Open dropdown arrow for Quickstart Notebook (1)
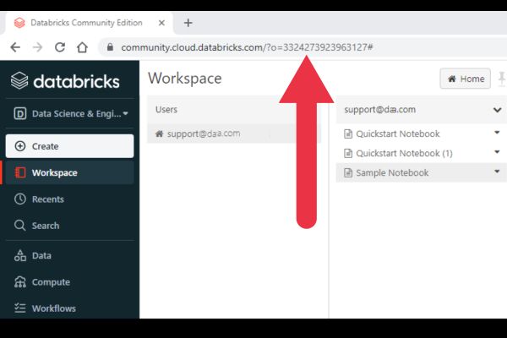 point(497,152)
